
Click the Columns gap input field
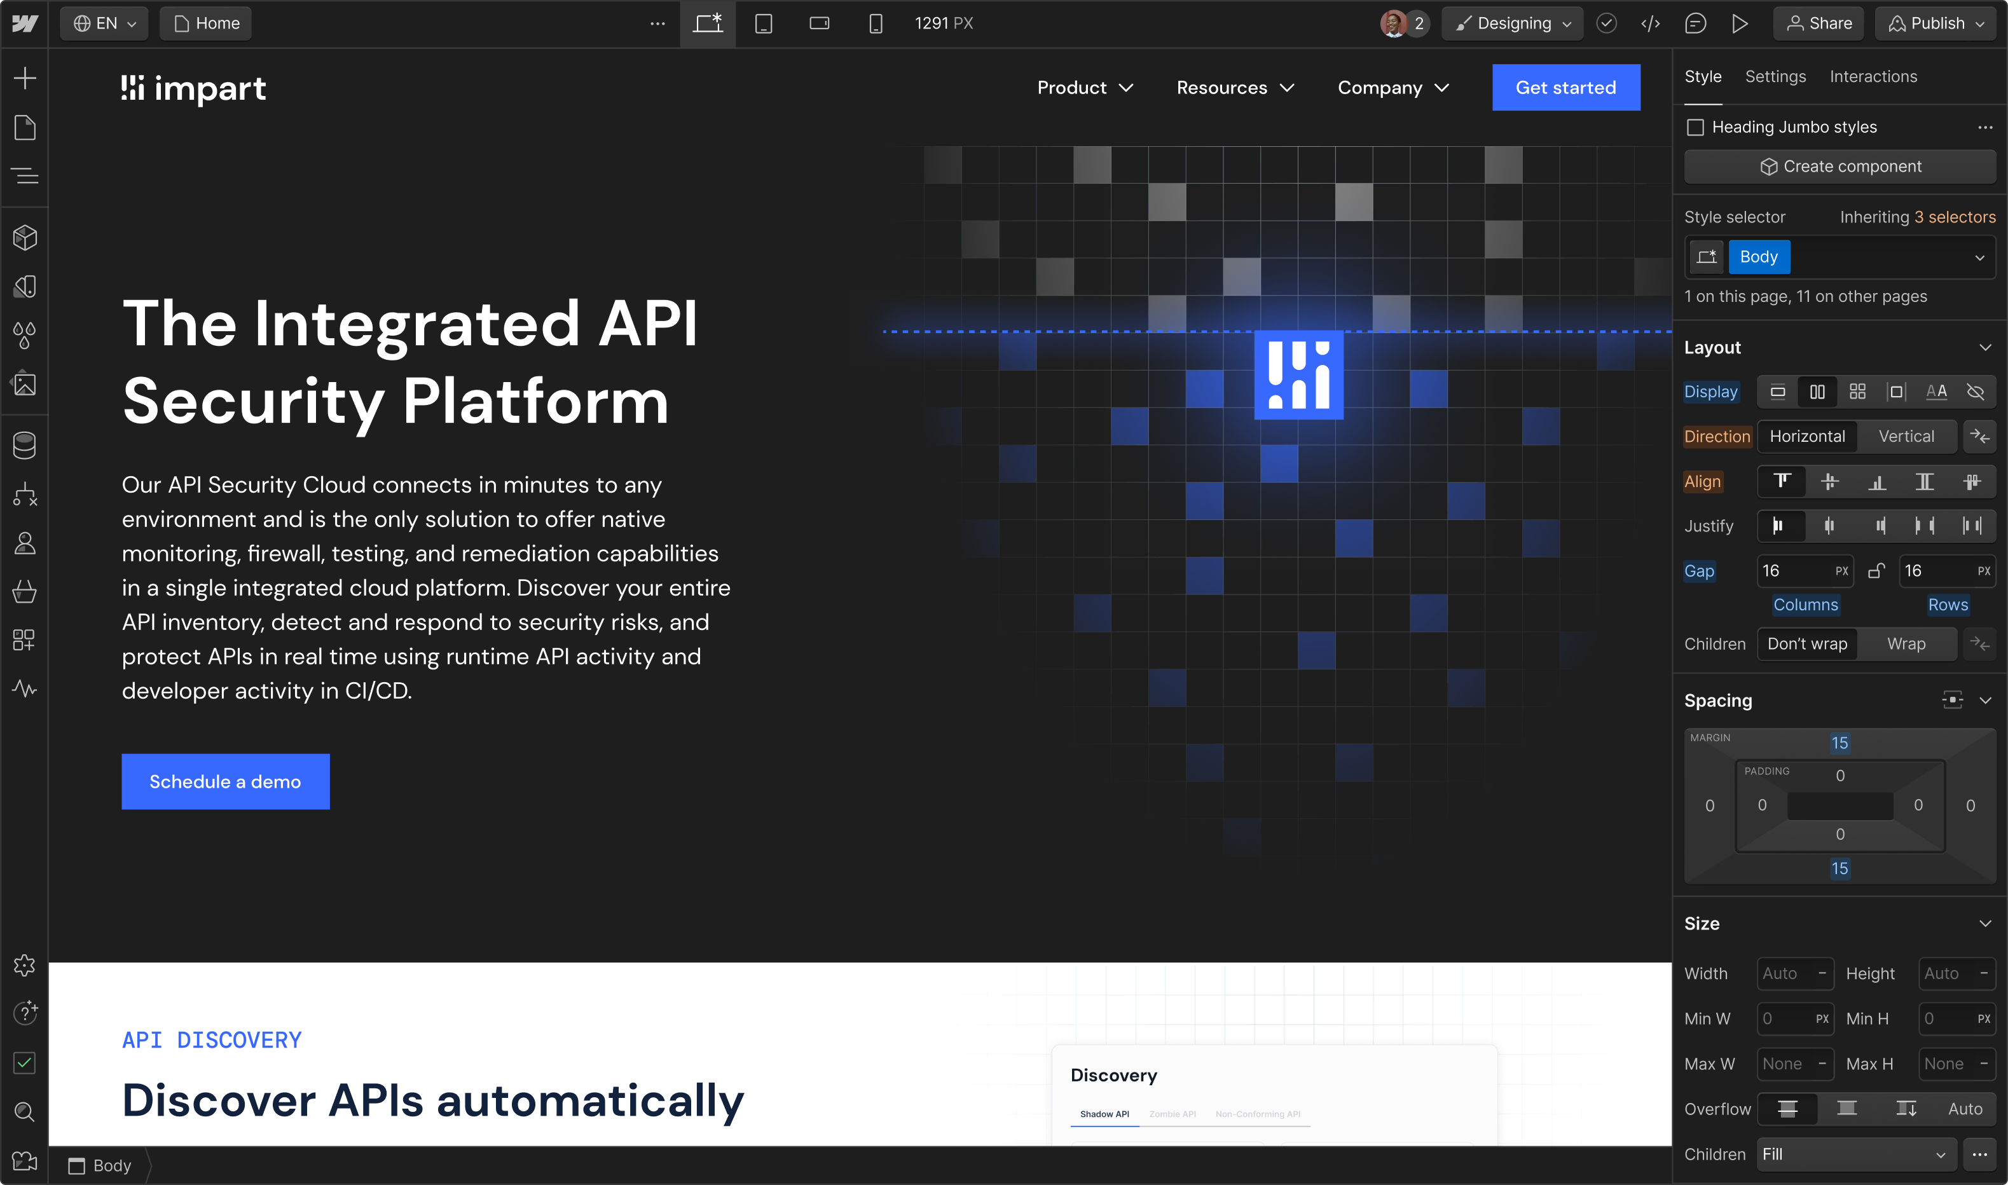point(1793,571)
